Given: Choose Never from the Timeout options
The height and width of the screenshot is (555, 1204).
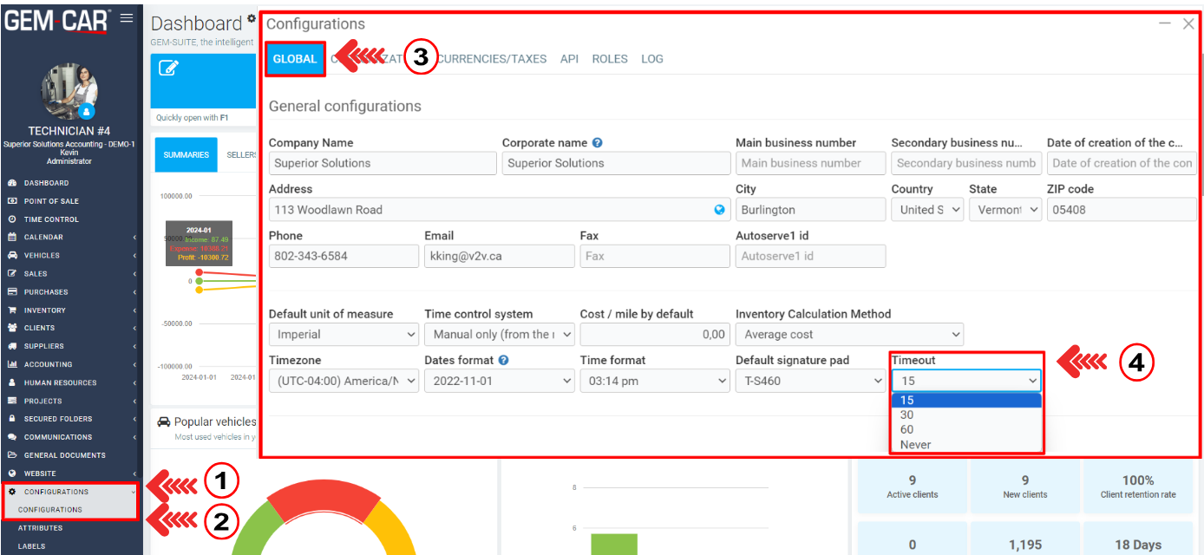Looking at the screenshot, I should pyautogui.click(x=916, y=445).
